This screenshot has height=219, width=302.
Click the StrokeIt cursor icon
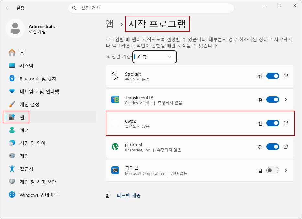[x=115, y=76]
